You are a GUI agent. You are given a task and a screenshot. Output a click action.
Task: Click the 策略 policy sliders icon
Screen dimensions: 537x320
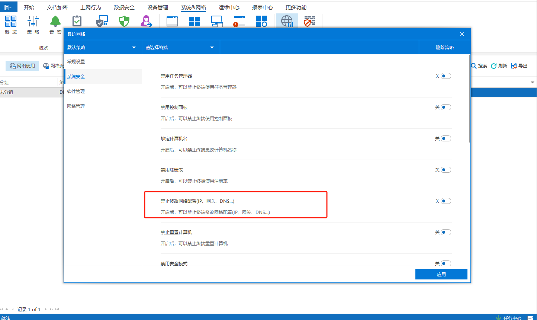[33, 22]
